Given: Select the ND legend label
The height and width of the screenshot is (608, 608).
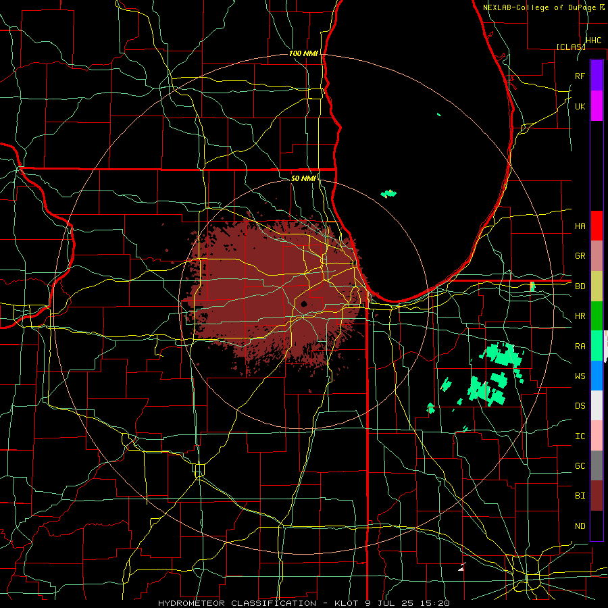Looking at the screenshot, I should click(580, 526).
